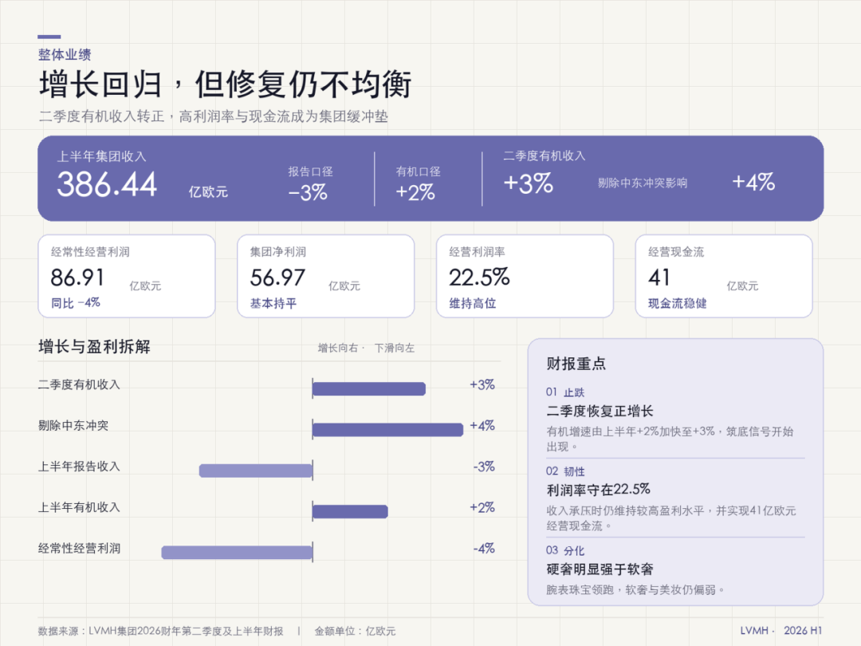
Task: Click the 经常性经营利润 negative bar
Action: (238, 553)
